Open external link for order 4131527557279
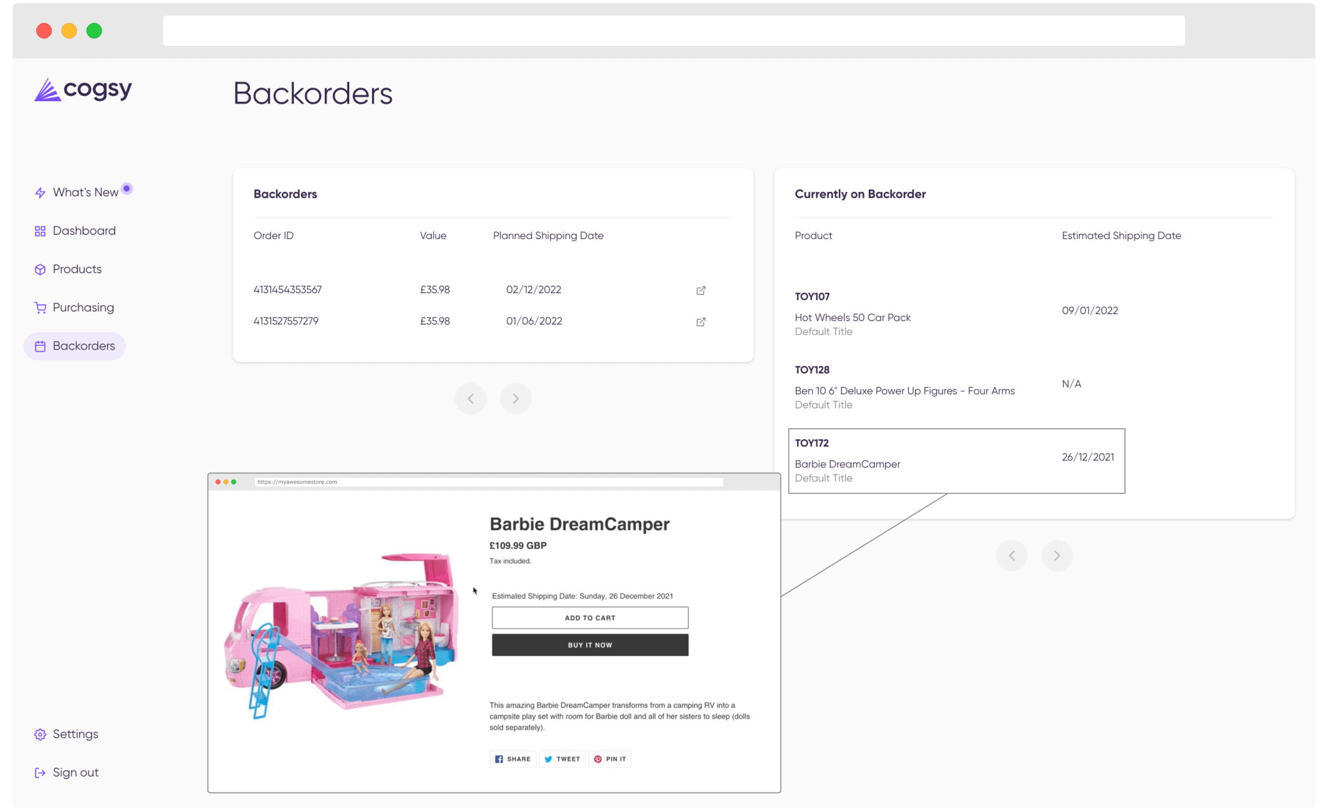The width and height of the screenshot is (1328, 811). [700, 322]
